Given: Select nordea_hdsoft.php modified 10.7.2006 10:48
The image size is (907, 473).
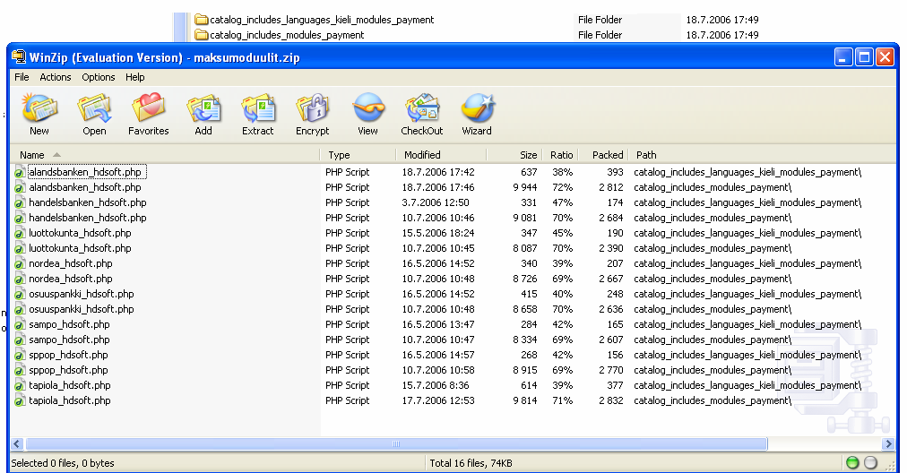Looking at the screenshot, I should pyautogui.click(x=71, y=279).
